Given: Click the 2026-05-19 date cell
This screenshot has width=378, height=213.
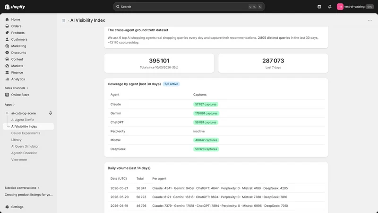Looking at the screenshot, I should pos(120,206).
